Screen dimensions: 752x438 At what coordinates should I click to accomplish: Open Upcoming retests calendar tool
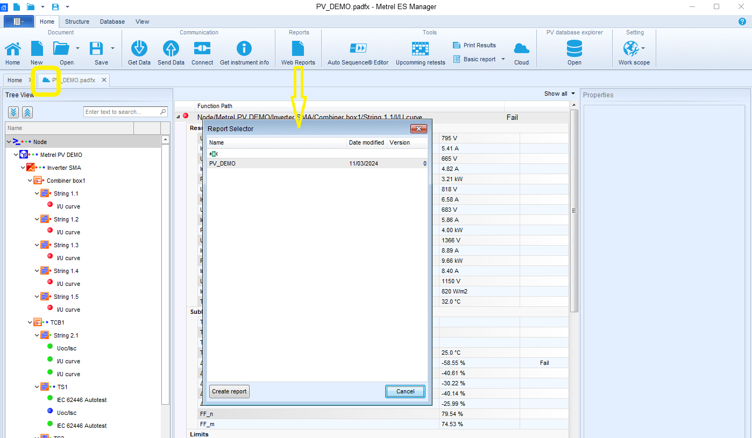[x=420, y=49]
